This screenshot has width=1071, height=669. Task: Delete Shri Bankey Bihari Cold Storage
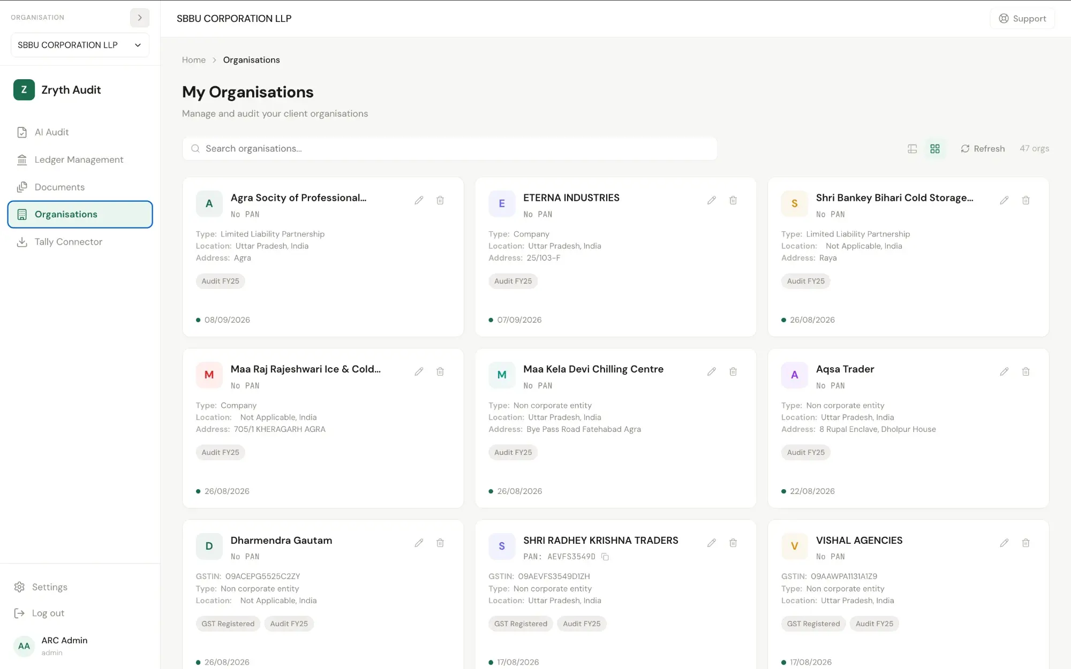[x=1025, y=200]
